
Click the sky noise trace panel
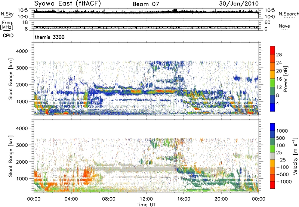[x=146, y=13]
